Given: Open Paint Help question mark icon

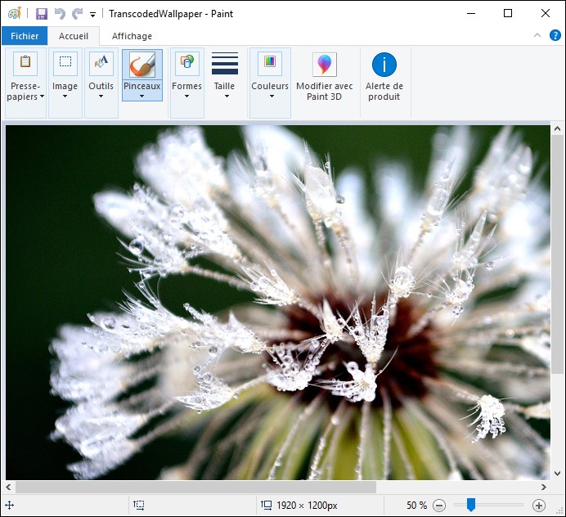Looking at the screenshot, I should coord(555,35).
